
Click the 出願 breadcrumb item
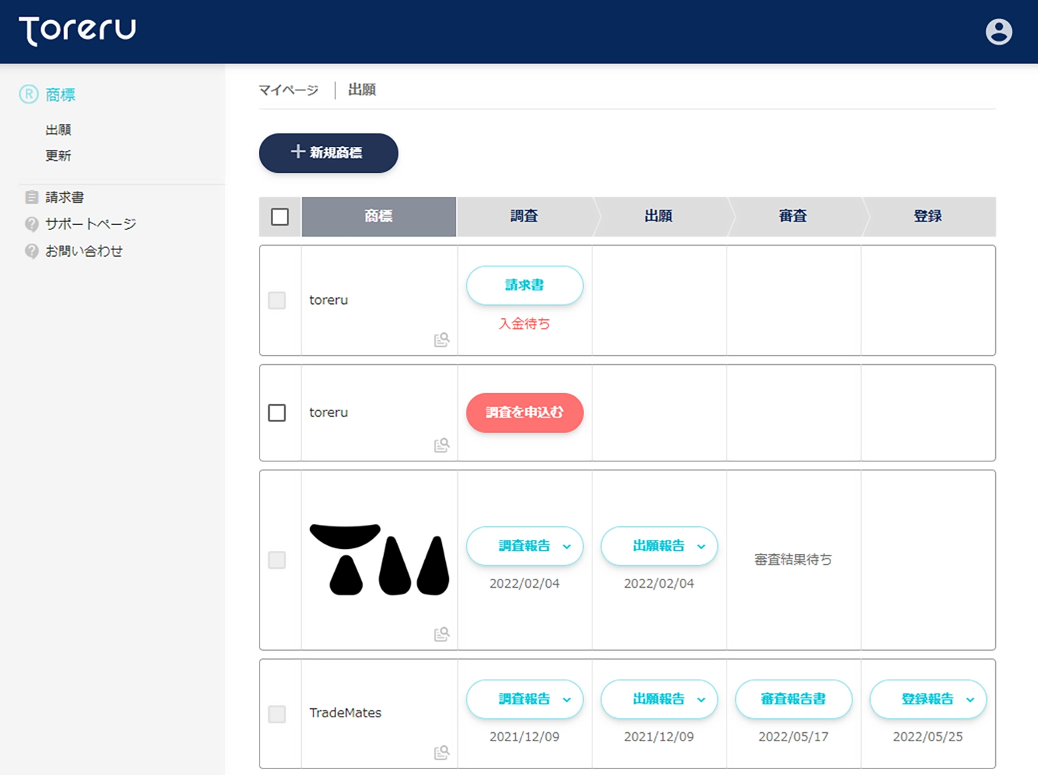tap(362, 89)
